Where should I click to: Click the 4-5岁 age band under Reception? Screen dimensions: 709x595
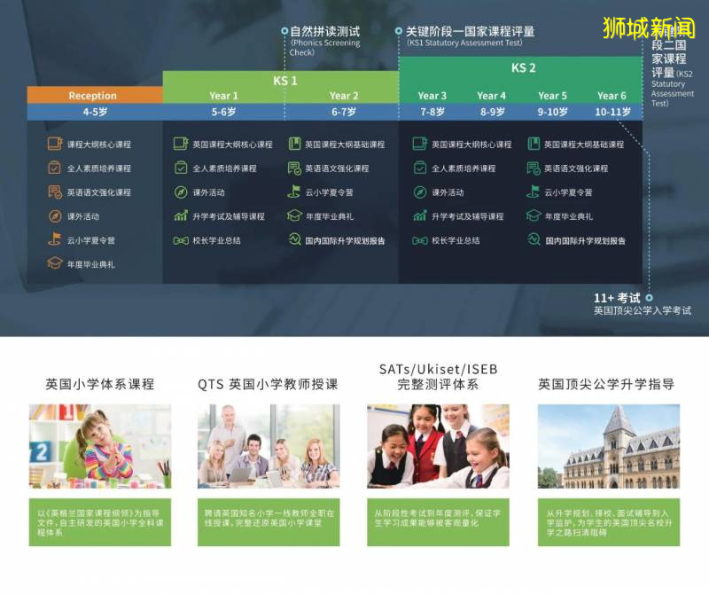click(92, 111)
